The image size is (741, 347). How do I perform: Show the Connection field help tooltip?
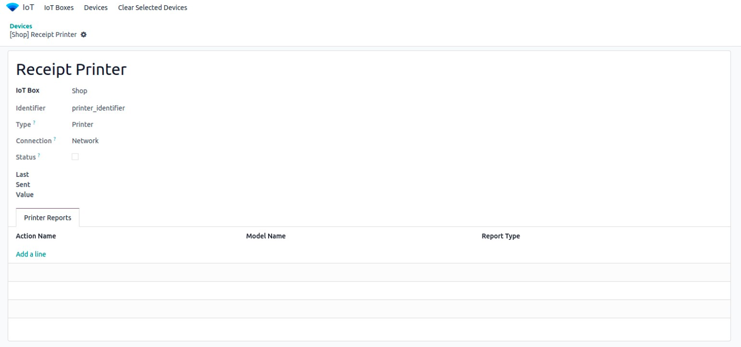tap(55, 139)
